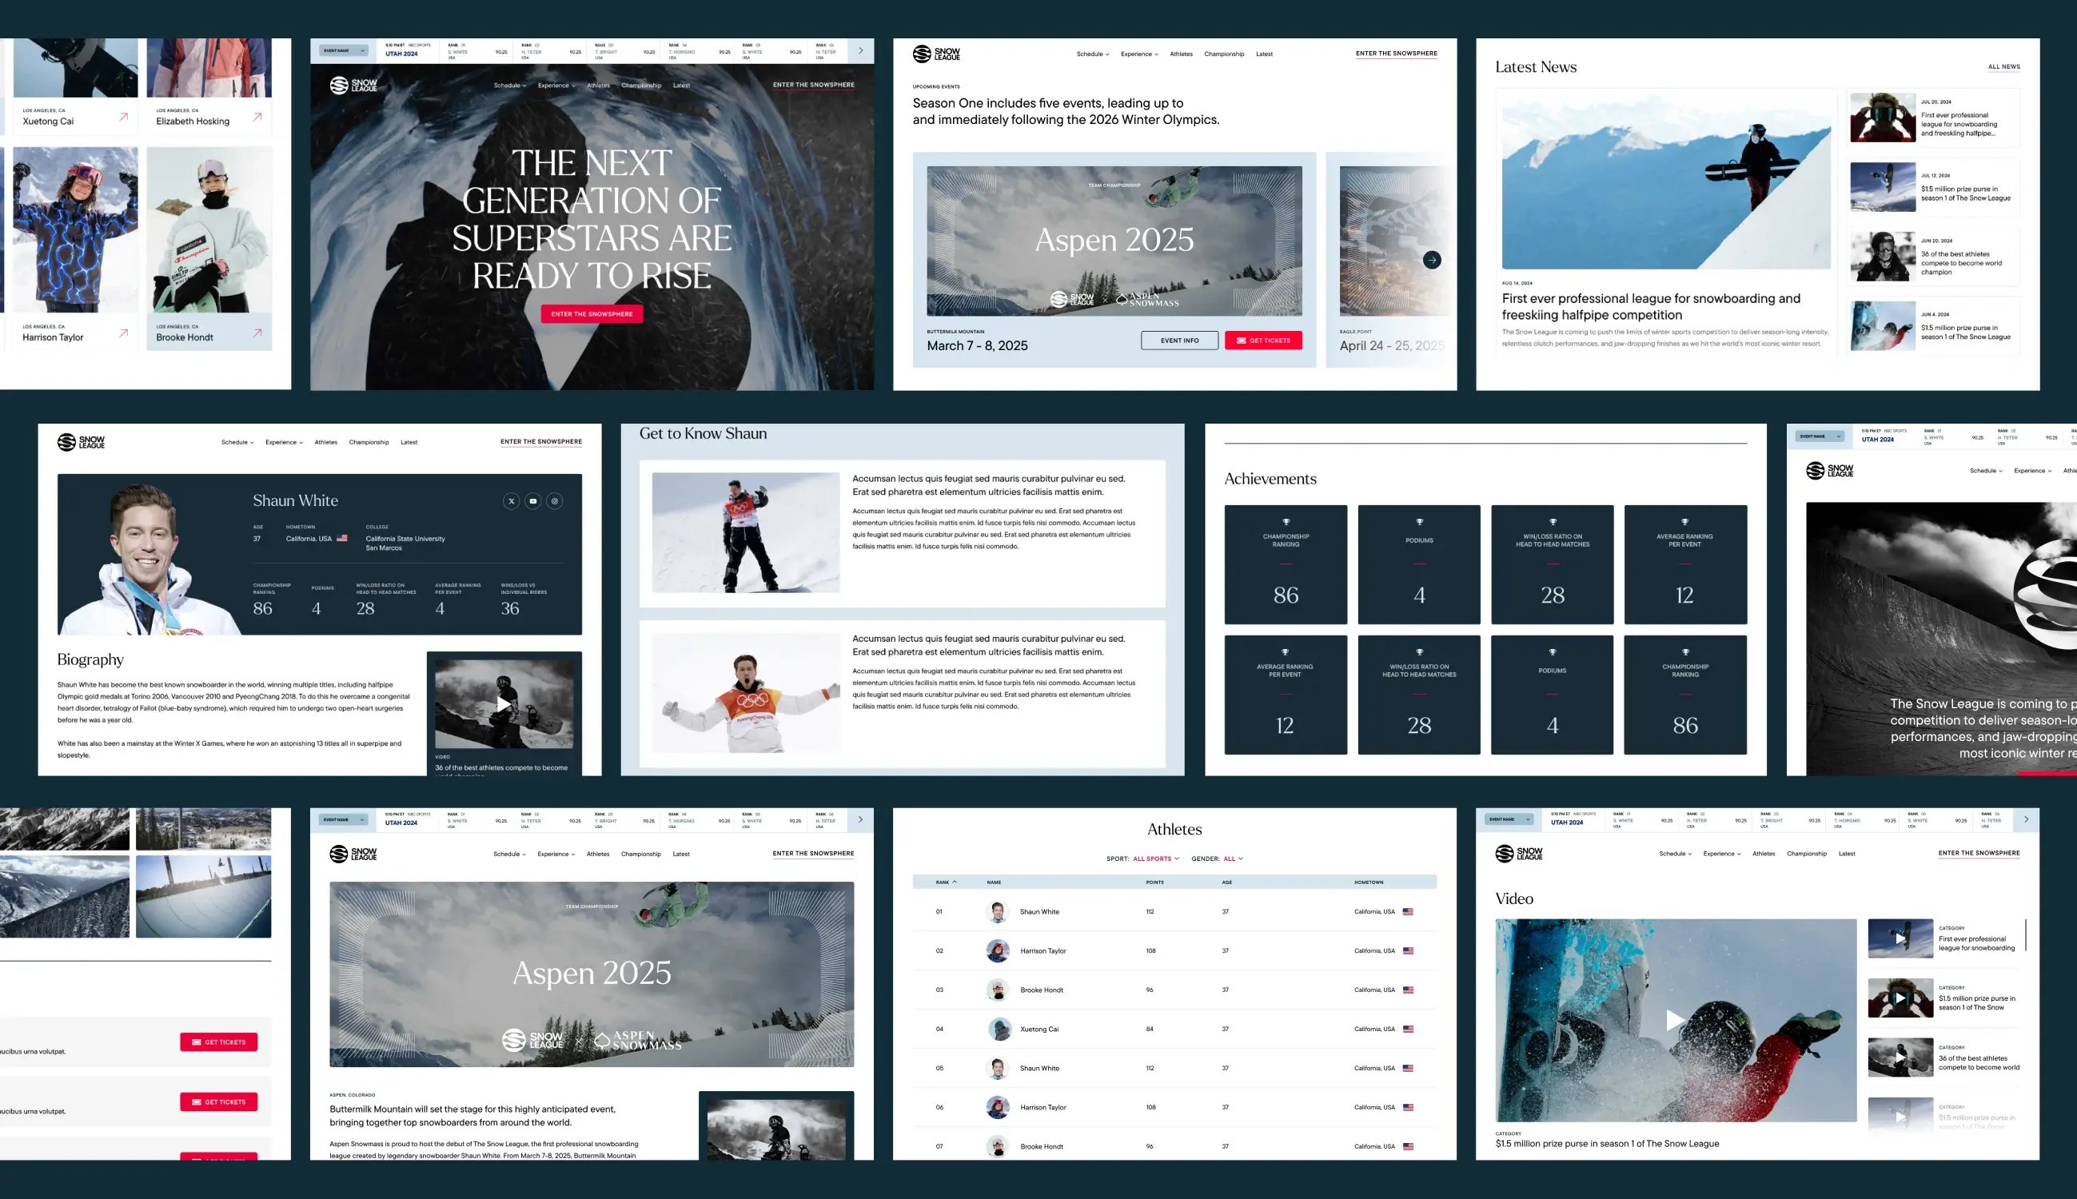Click the video list scrollbar on the Video page
Image resolution: width=2077 pixels, height=1199 pixels.
click(x=2026, y=935)
